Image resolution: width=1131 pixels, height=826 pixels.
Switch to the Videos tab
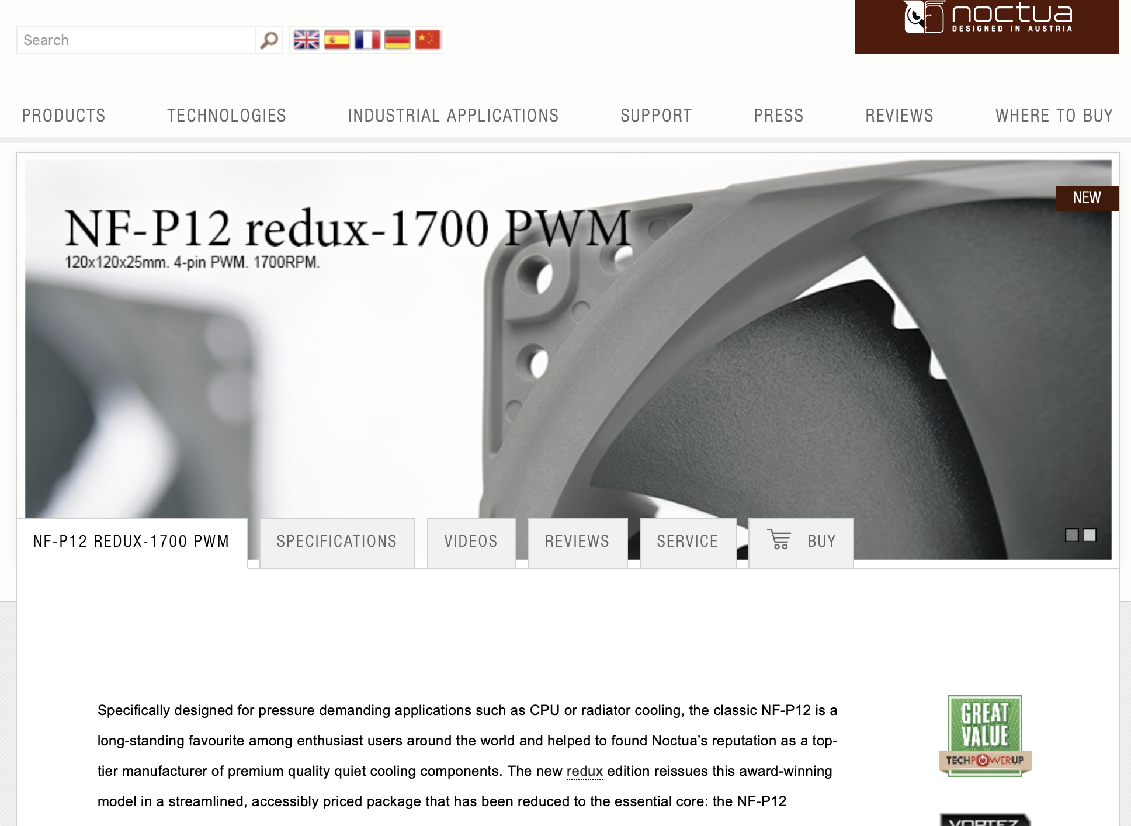click(471, 542)
